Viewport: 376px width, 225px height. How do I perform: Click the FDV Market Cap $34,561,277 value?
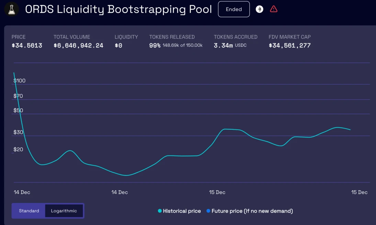pyautogui.click(x=290, y=45)
